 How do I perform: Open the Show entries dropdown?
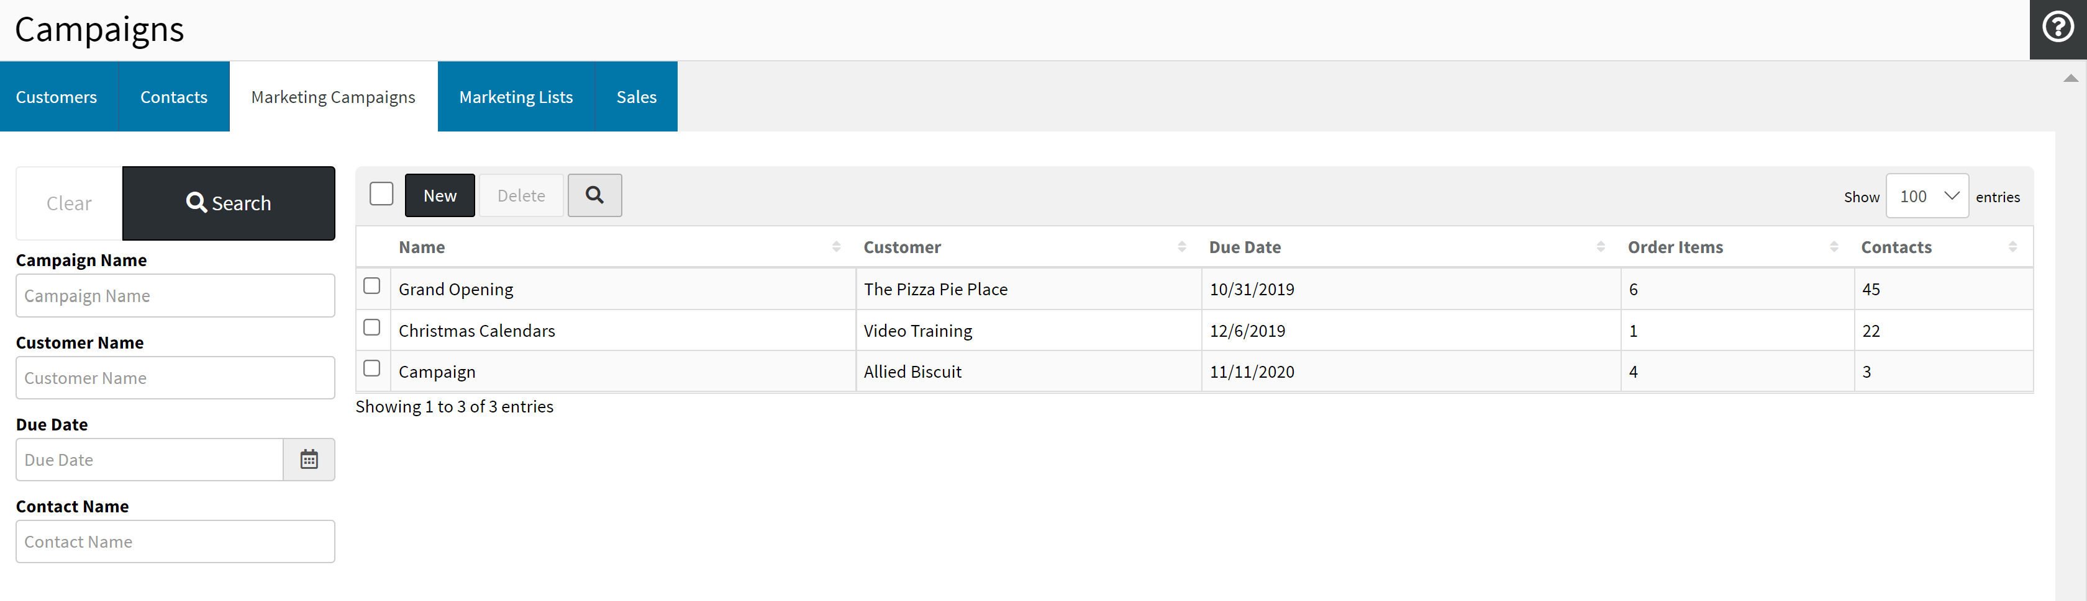pos(1927,197)
